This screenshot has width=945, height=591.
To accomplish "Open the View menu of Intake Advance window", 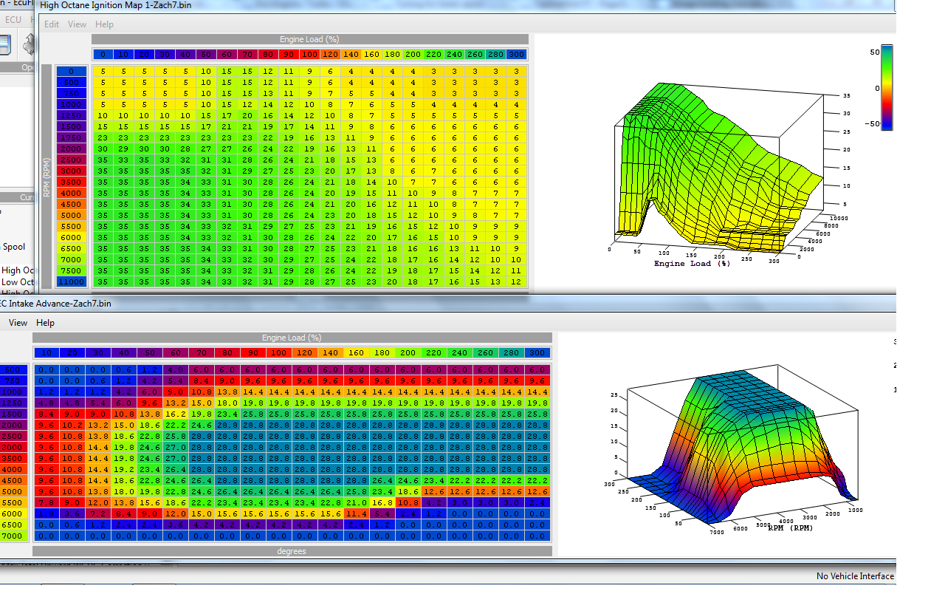I will [18, 322].
